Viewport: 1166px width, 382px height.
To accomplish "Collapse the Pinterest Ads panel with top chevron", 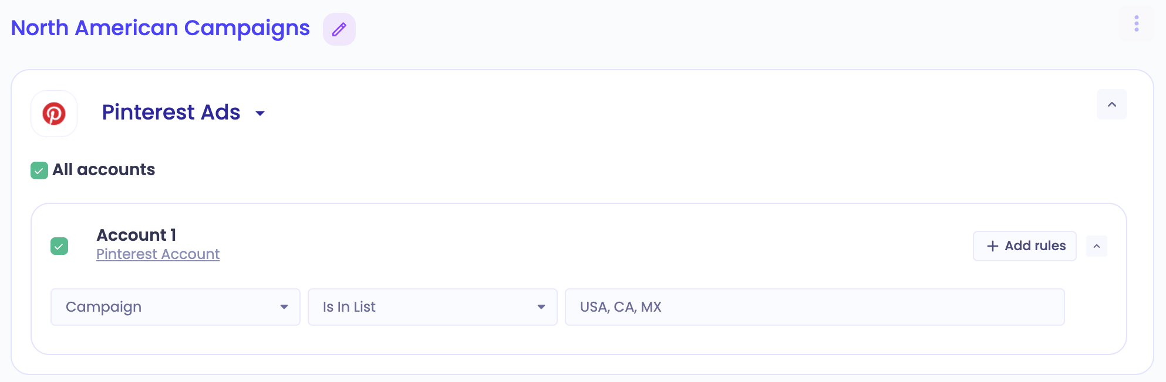I will tap(1112, 104).
